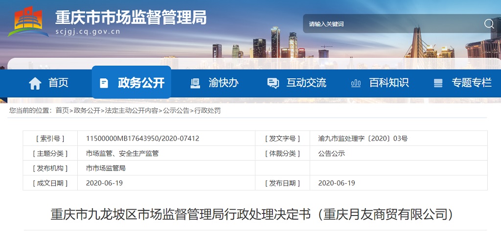Click the bar chart icon beside 百科知识
Viewport: 501px width, 237px height.
tap(356, 83)
